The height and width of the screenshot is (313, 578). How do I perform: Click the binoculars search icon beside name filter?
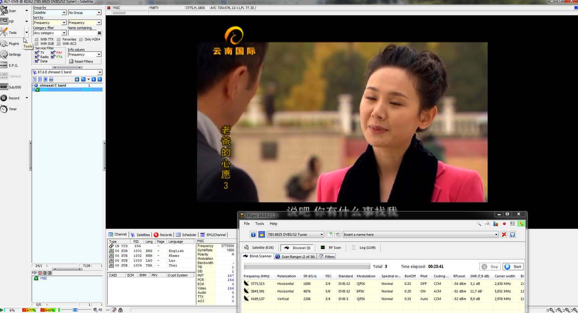pyautogui.click(x=99, y=33)
